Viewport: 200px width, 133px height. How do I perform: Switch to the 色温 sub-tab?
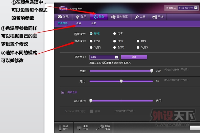point(79,23)
